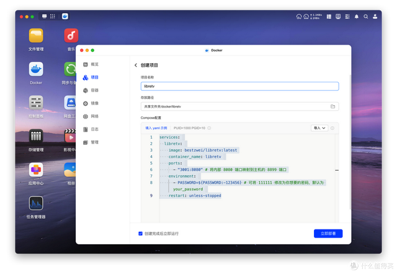Click the 项目名称 input field
397x274 pixels.
click(x=239, y=87)
